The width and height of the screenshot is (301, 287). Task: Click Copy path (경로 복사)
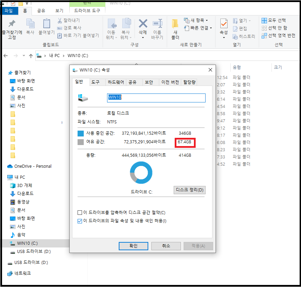click(x=69, y=28)
